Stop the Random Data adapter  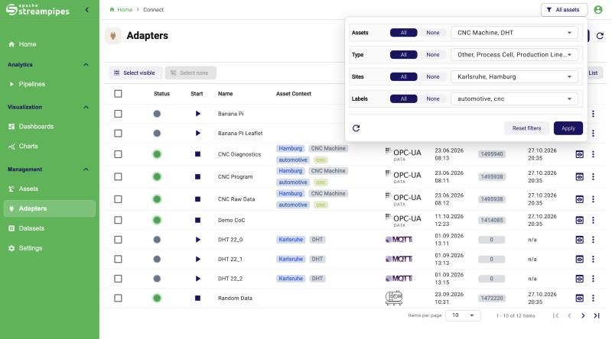(x=198, y=298)
